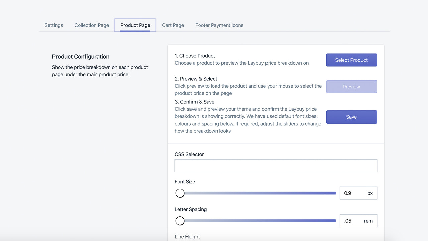This screenshot has height=241, width=428.
Task: Open the Collection Page tab
Action: (91, 25)
